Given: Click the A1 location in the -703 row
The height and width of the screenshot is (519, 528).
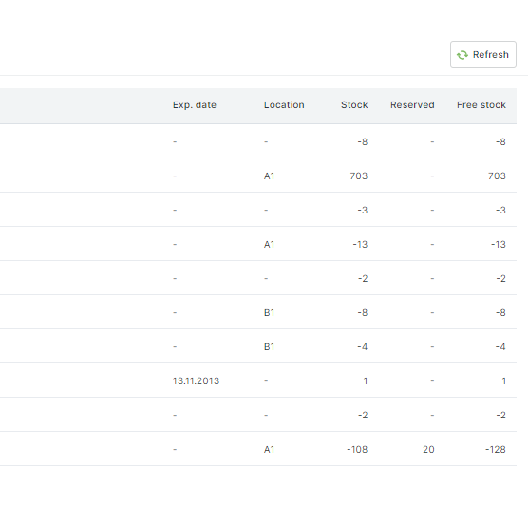Looking at the screenshot, I should coord(269,176).
